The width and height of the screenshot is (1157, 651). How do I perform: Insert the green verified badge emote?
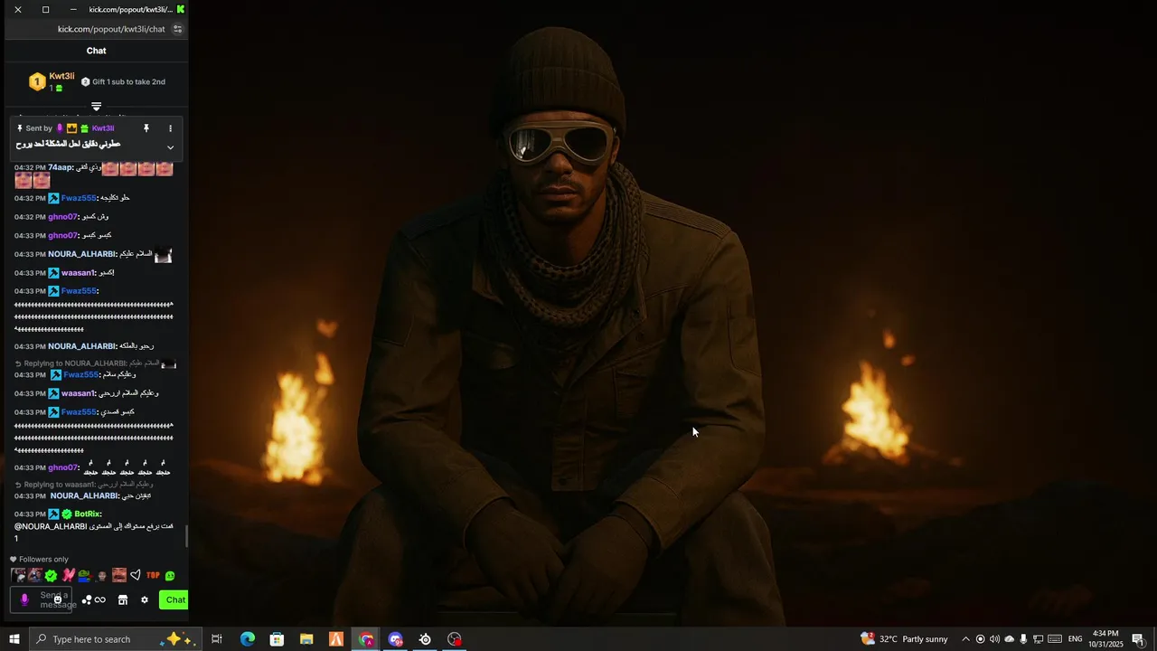pos(51,575)
